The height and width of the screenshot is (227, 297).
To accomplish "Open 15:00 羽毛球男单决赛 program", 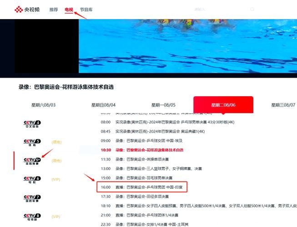I will coord(136,178).
